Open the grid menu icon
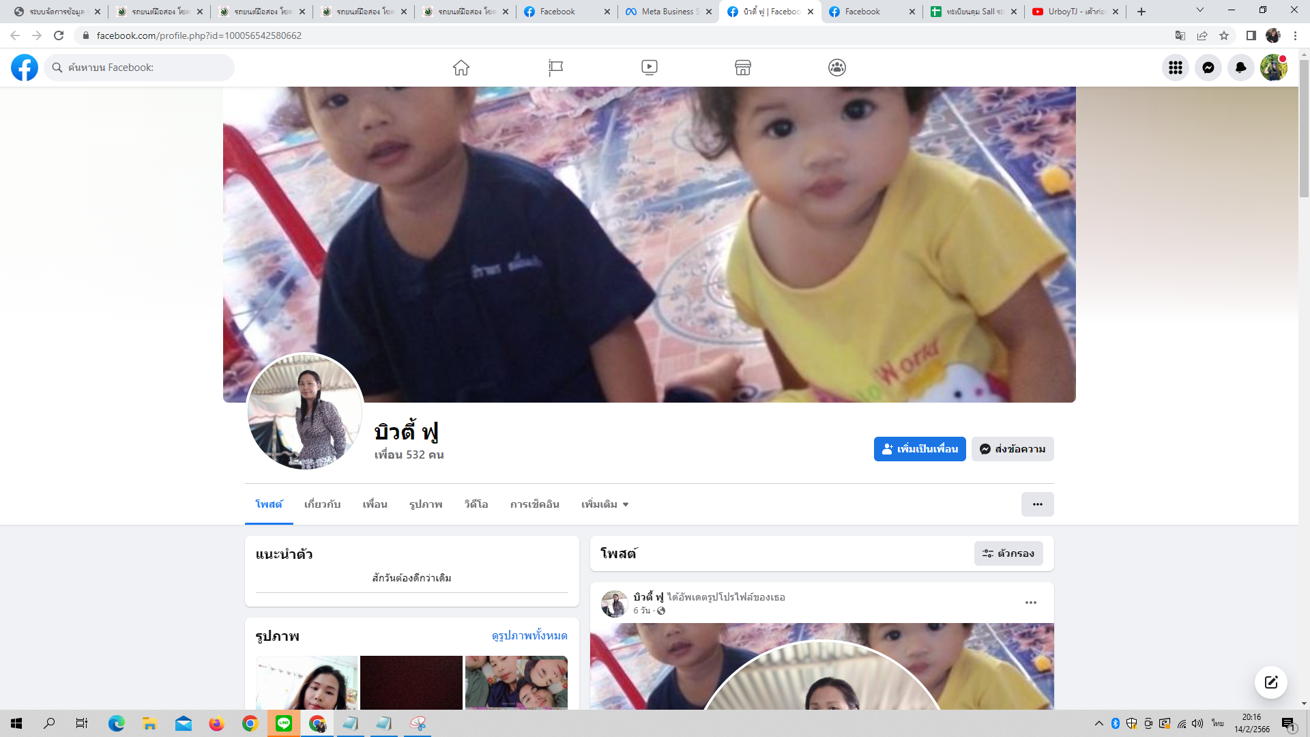The width and height of the screenshot is (1310, 737). click(1176, 68)
